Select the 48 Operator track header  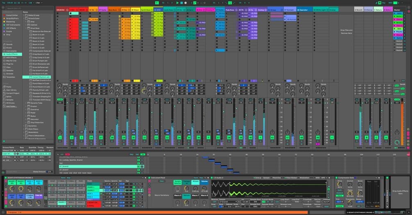305,10
